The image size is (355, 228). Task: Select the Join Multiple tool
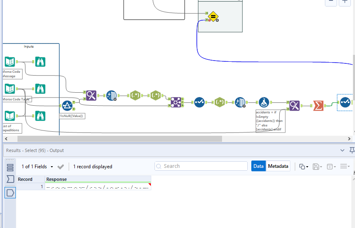(176, 102)
